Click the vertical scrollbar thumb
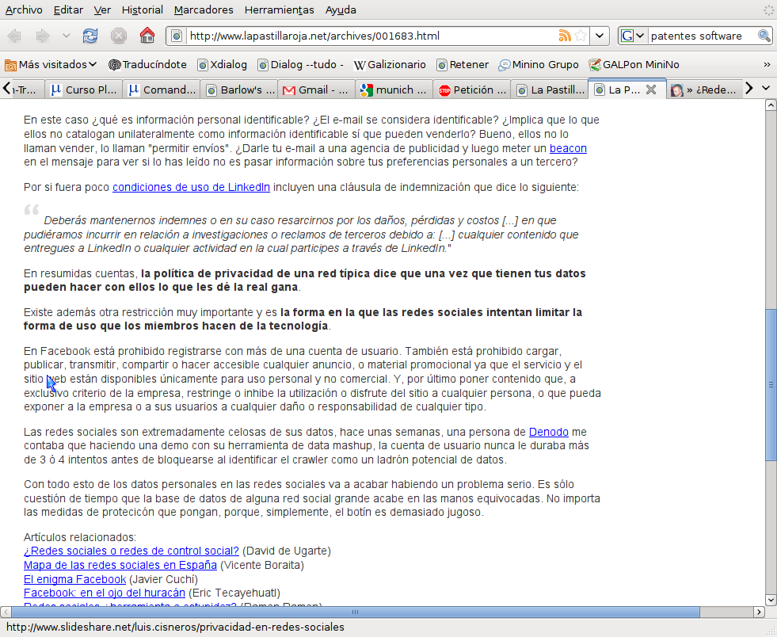The width and height of the screenshot is (777, 637). point(771,385)
